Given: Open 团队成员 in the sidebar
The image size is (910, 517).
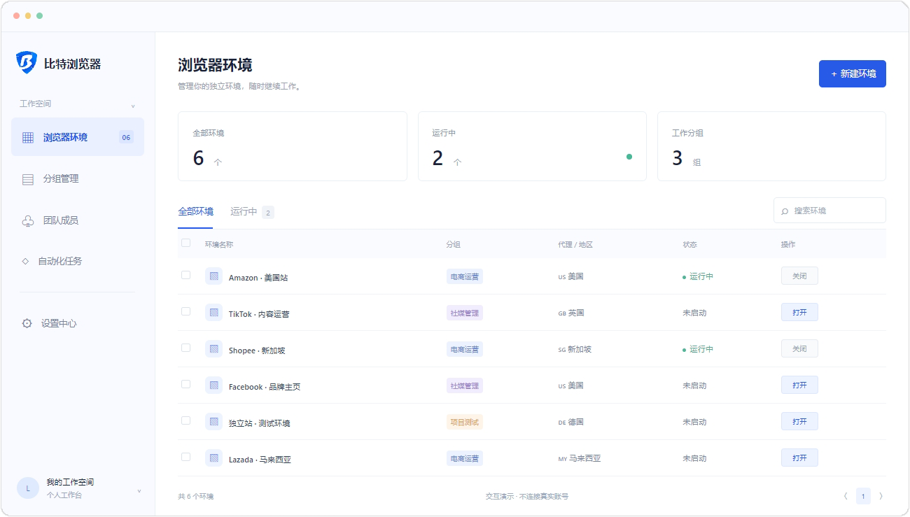Looking at the screenshot, I should click(78, 220).
